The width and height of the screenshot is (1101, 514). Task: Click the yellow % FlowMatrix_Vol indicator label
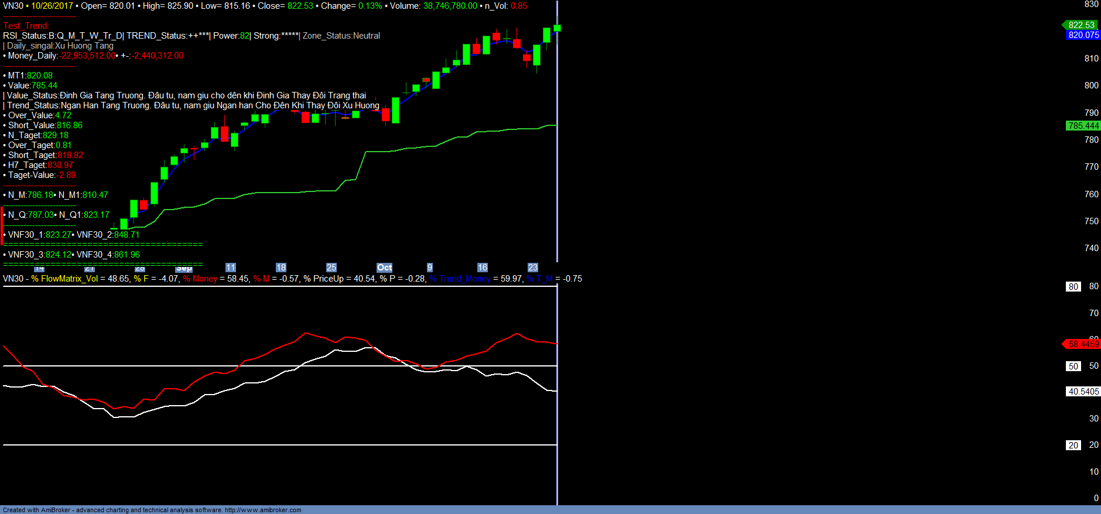[64, 279]
